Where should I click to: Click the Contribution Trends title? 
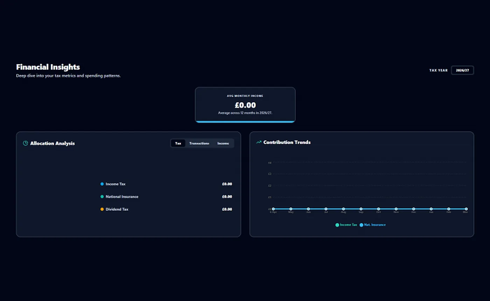(x=287, y=142)
